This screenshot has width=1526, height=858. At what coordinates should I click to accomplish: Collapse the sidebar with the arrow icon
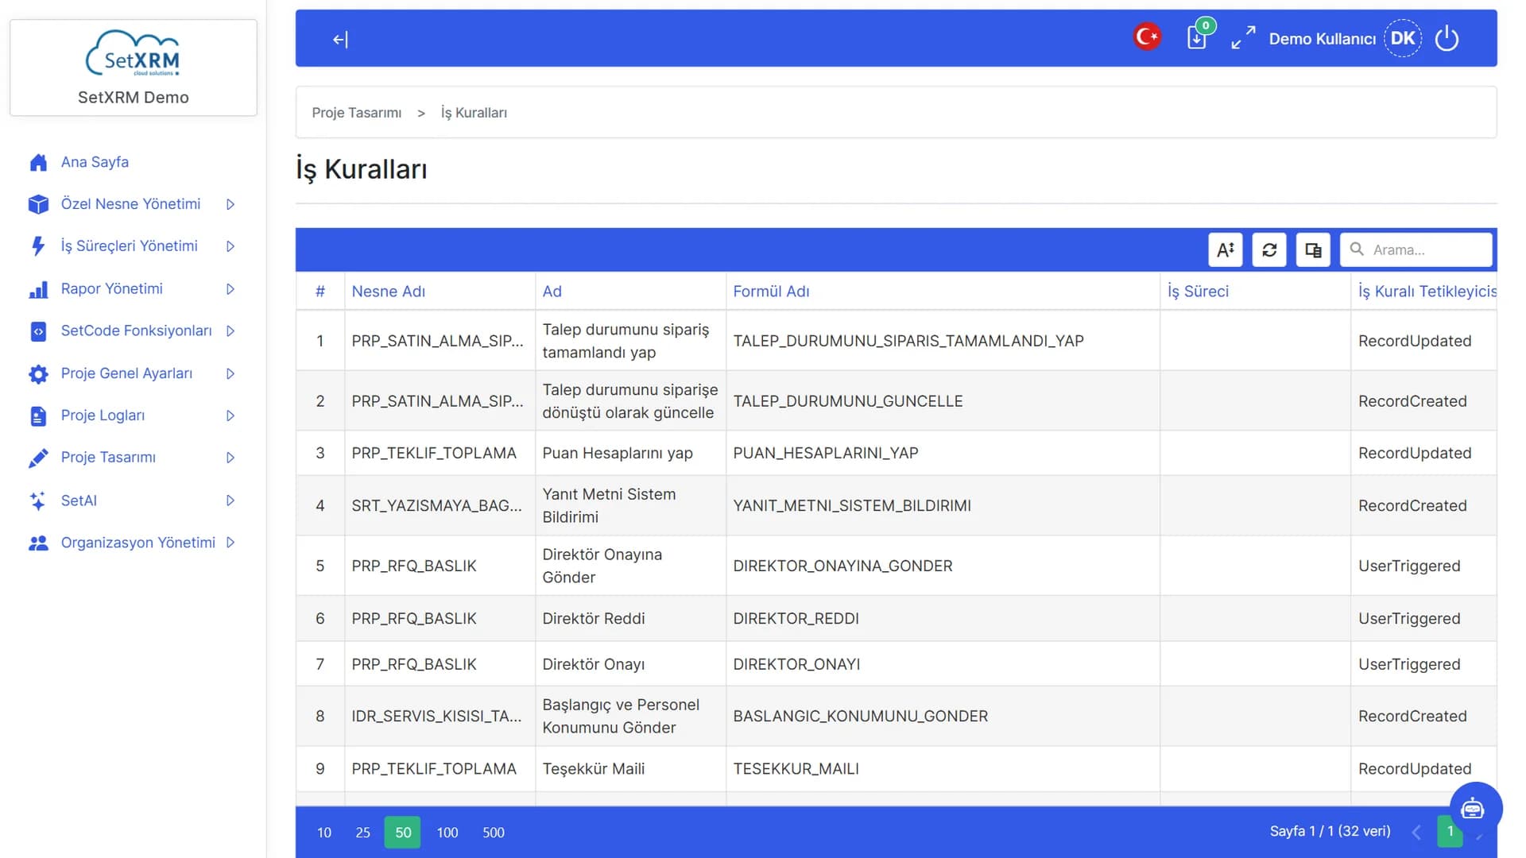[340, 39]
